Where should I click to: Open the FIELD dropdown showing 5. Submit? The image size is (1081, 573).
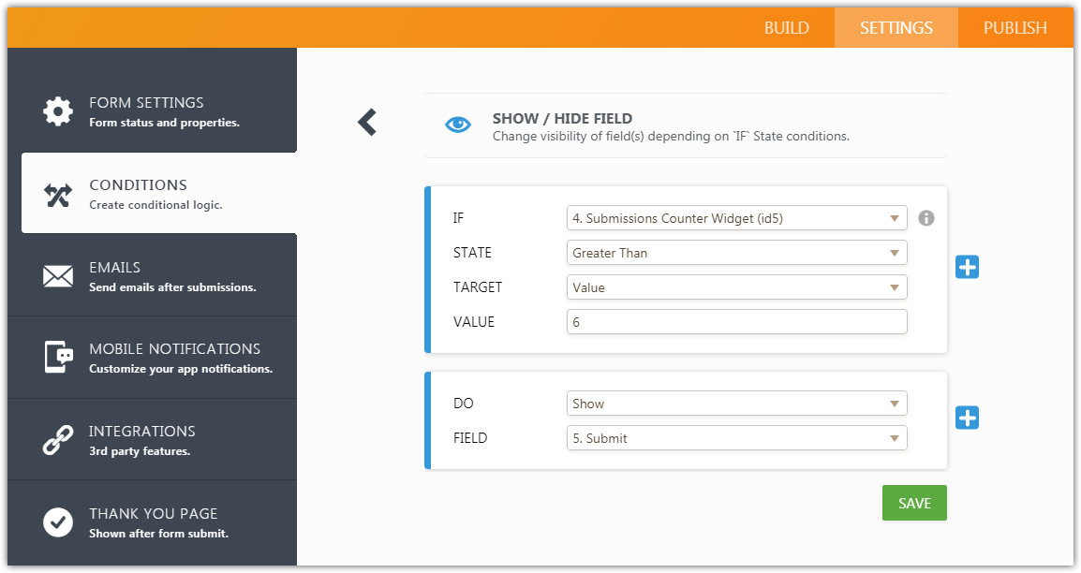(736, 437)
